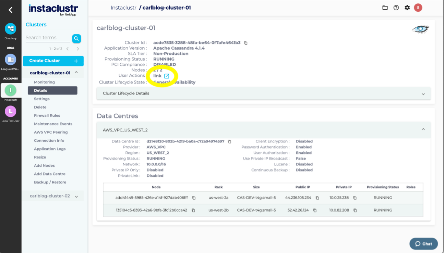The image size is (445, 254).
Task: Open the Monitoring menu item
Action: (x=44, y=82)
